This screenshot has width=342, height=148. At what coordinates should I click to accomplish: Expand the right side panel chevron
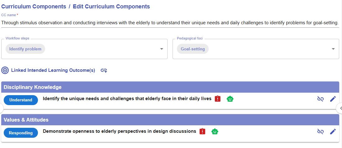[x=340, y=108]
